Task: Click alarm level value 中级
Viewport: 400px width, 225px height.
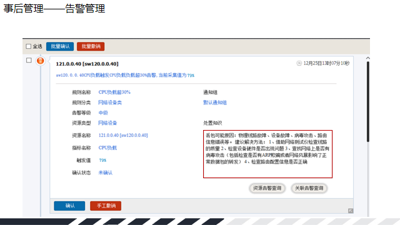Action: click(103, 112)
